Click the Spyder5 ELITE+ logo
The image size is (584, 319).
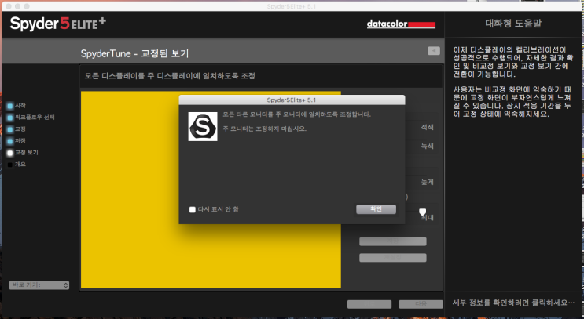57,24
